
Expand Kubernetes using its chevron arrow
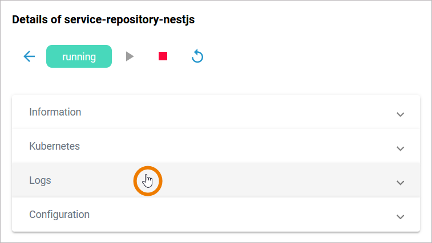click(x=400, y=149)
